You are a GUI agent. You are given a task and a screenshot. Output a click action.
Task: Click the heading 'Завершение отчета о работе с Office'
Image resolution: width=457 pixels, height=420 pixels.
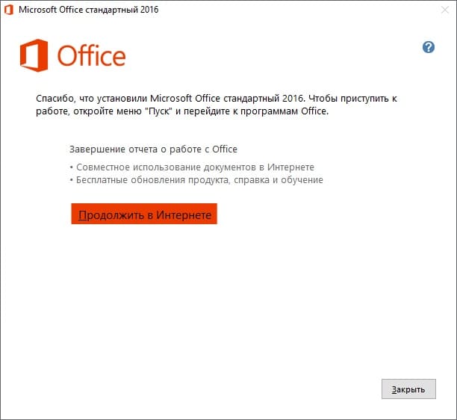pyautogui.click(x=153, y=149)
